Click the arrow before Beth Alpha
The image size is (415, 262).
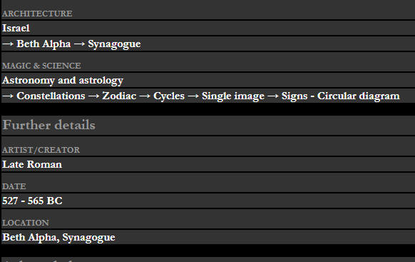coord(8,44)
